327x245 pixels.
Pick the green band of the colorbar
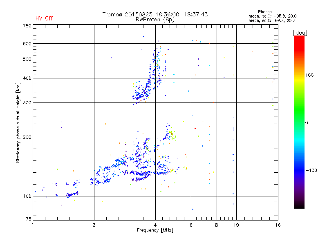click(299, 118)
